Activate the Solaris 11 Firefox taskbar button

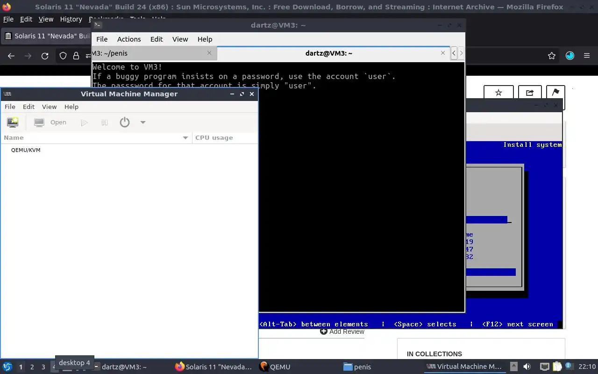coord(214,367)
